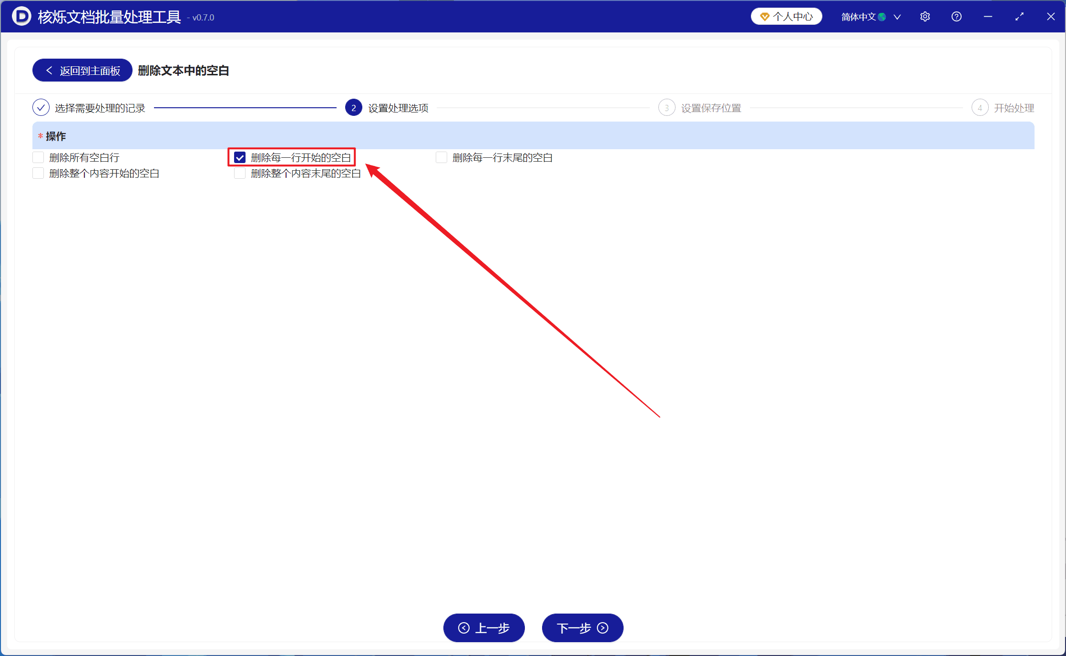The height and width of the screenshot is (656, 1066).
Task: Uncheck 删除每一行开始的空白 checkbox
Action: tap(240, 157)
